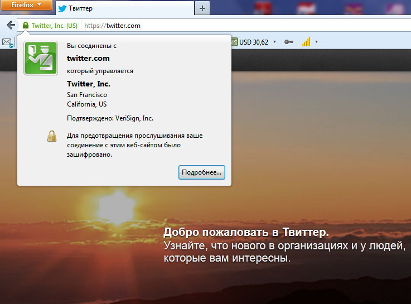Expand dropdown arrow next to signal bars

[x=316, y=42]
